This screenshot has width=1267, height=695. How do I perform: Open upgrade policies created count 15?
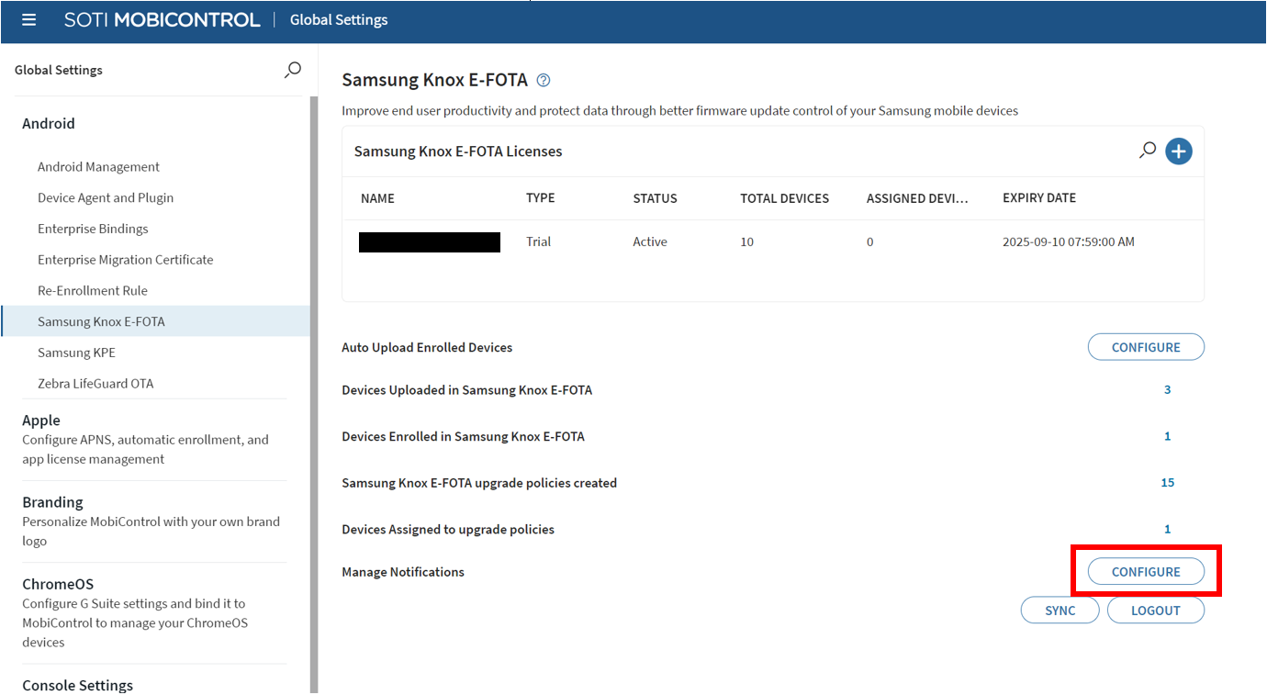click(1168, 482)
